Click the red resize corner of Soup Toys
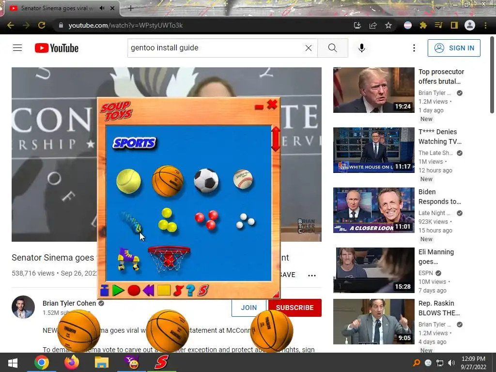The height and width of the screenshot is (372, 496). [276, 295]
